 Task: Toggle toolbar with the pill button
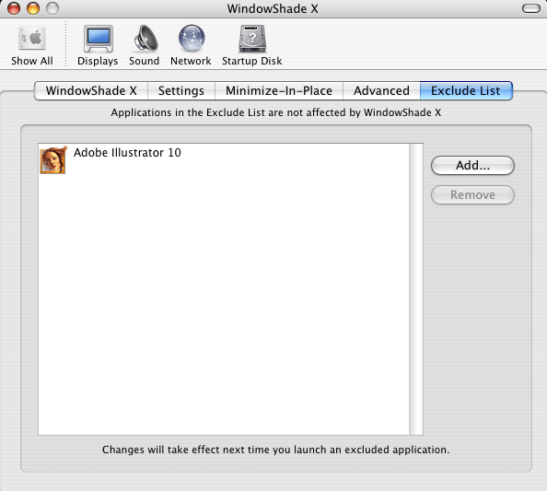point(531,8)
